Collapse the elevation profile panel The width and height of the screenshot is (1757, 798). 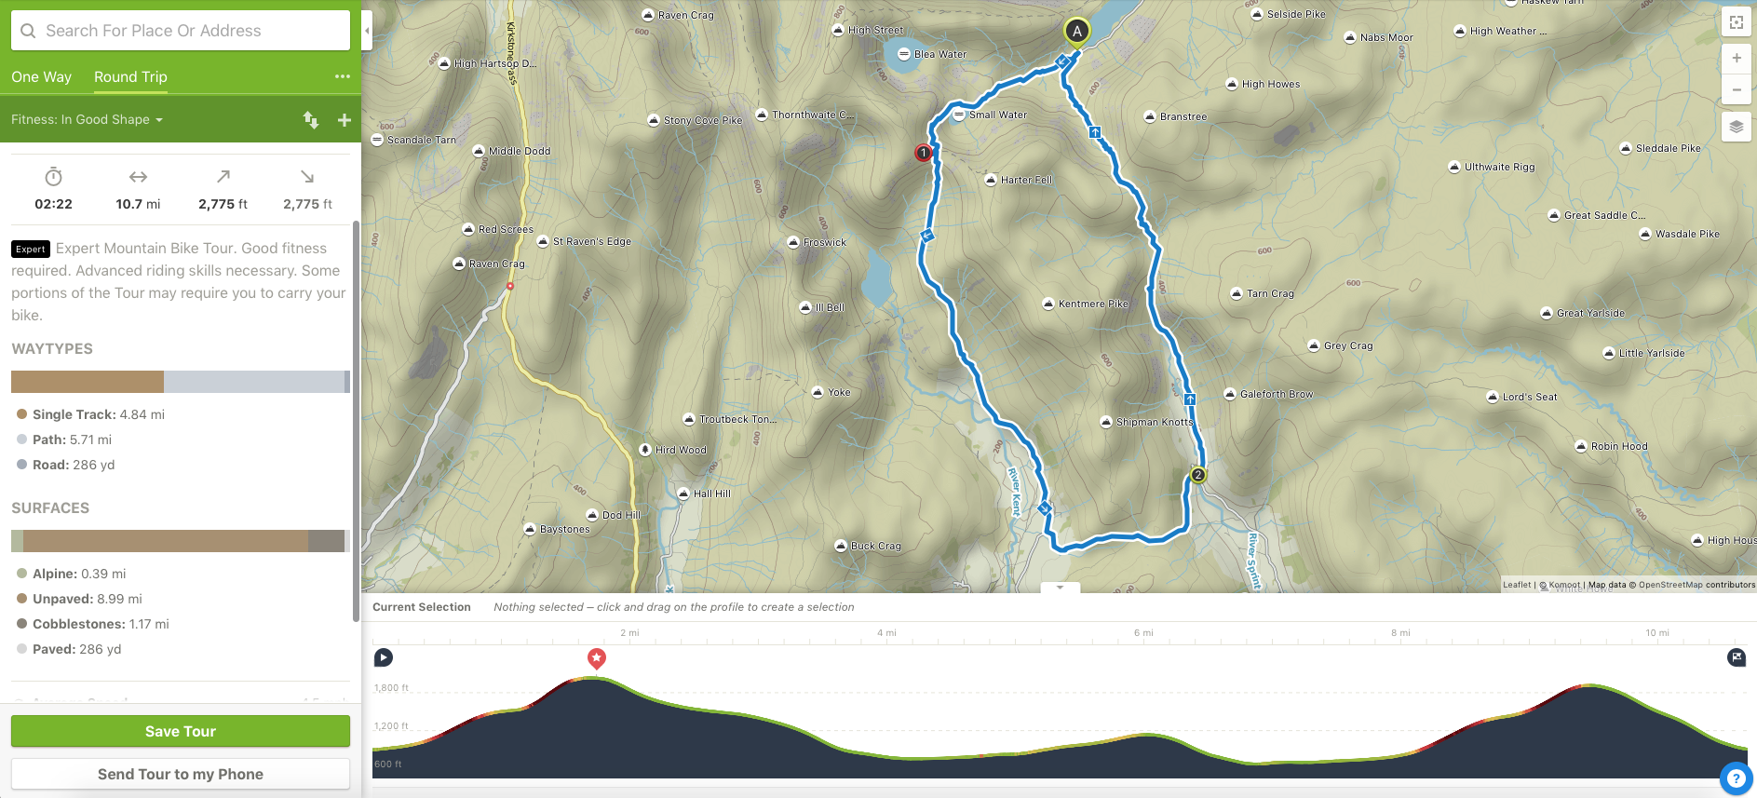pyautogui.click(x=1060, y=588)
